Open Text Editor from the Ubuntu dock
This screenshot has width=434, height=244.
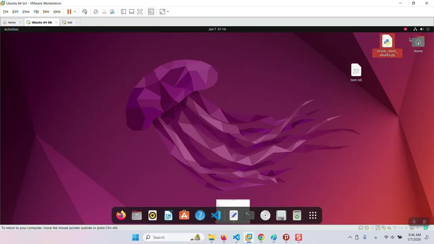234,215
